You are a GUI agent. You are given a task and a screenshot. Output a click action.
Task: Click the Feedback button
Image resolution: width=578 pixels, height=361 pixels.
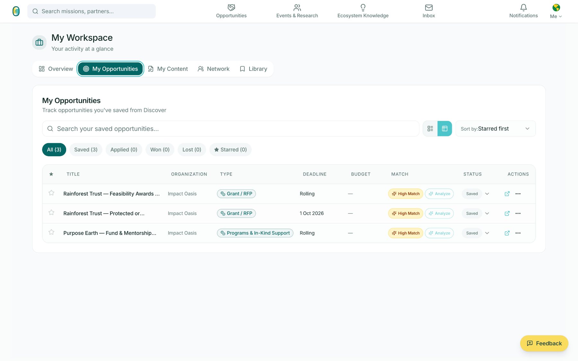544,343
